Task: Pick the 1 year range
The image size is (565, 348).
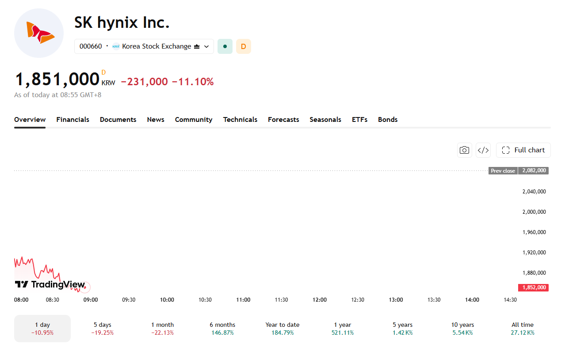Action: 343,329
